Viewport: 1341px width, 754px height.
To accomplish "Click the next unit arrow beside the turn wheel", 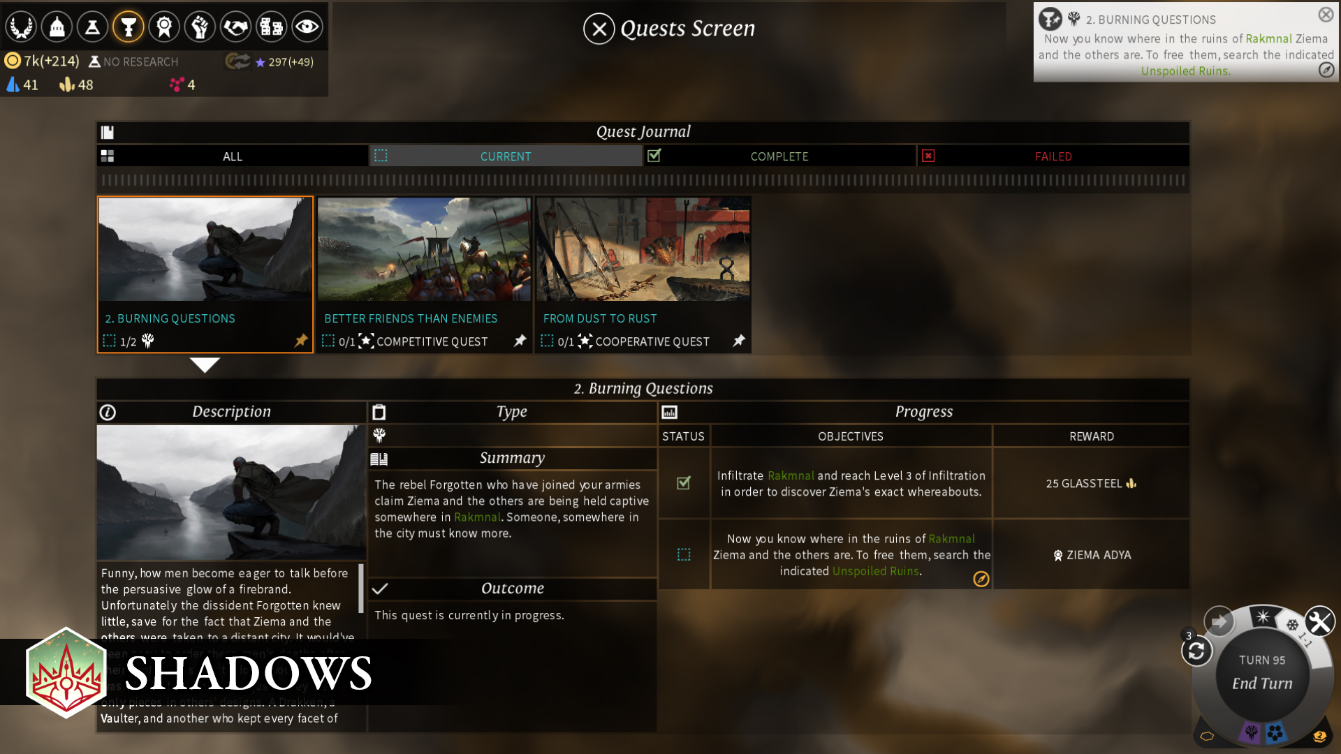I will point(1219,621).
